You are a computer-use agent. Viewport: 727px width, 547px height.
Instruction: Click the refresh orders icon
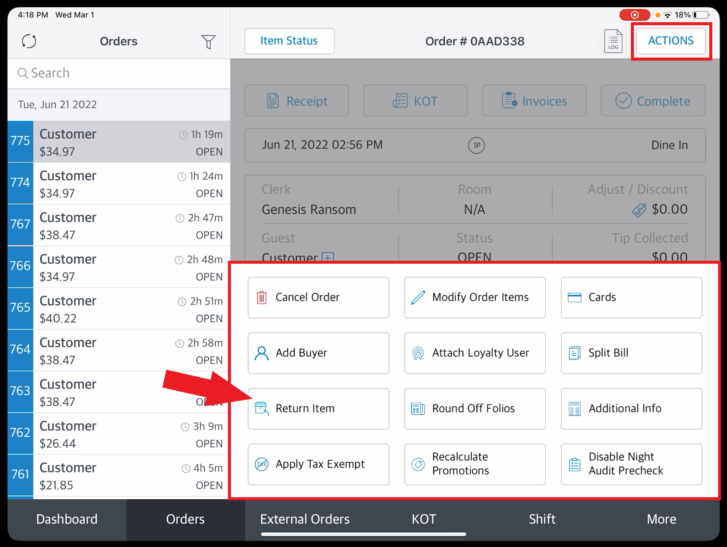[x=29, y=41]
